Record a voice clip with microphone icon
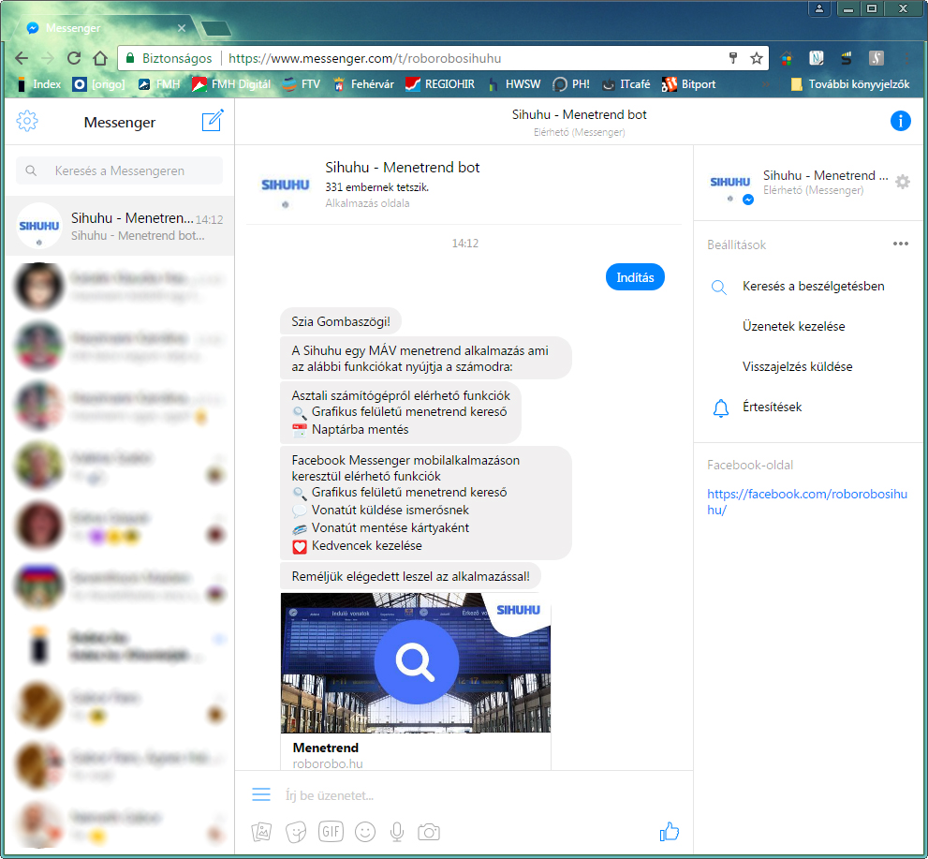Screen dimensions: 928x859 point(397,832)
